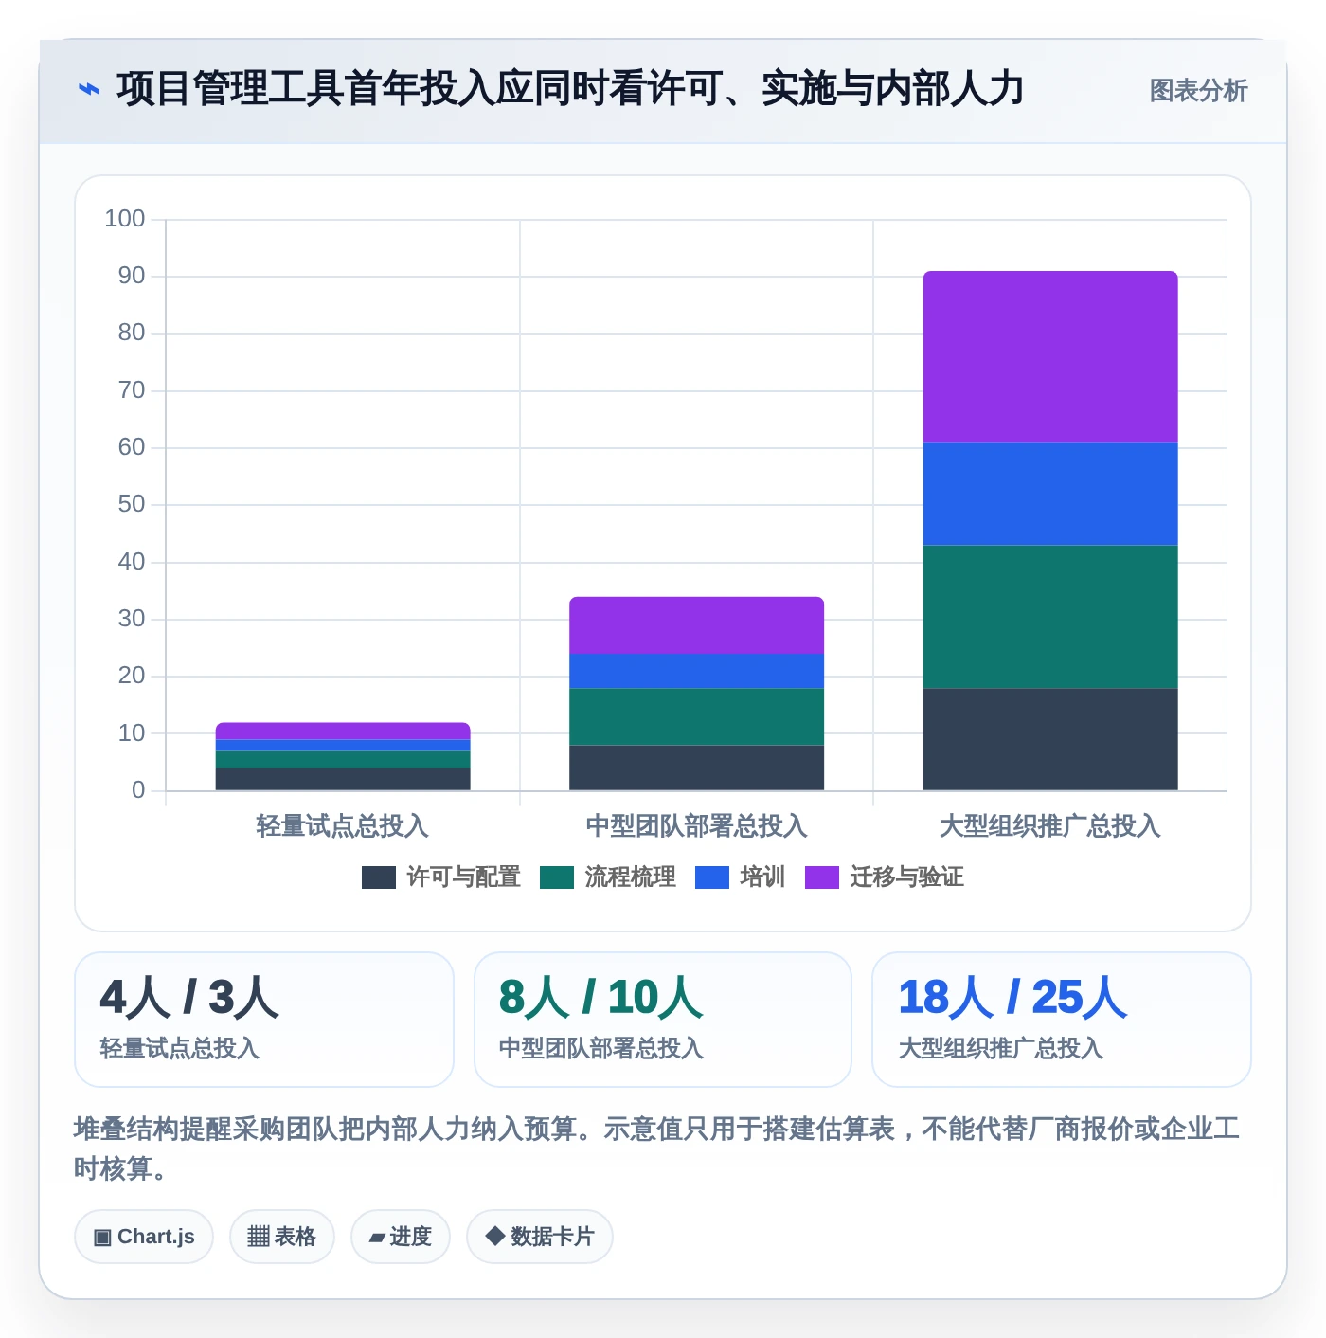Click purple 迁移与验证 segment of 中型团队 bar
Viewport: 1326px width, 1338px height.
696,625
